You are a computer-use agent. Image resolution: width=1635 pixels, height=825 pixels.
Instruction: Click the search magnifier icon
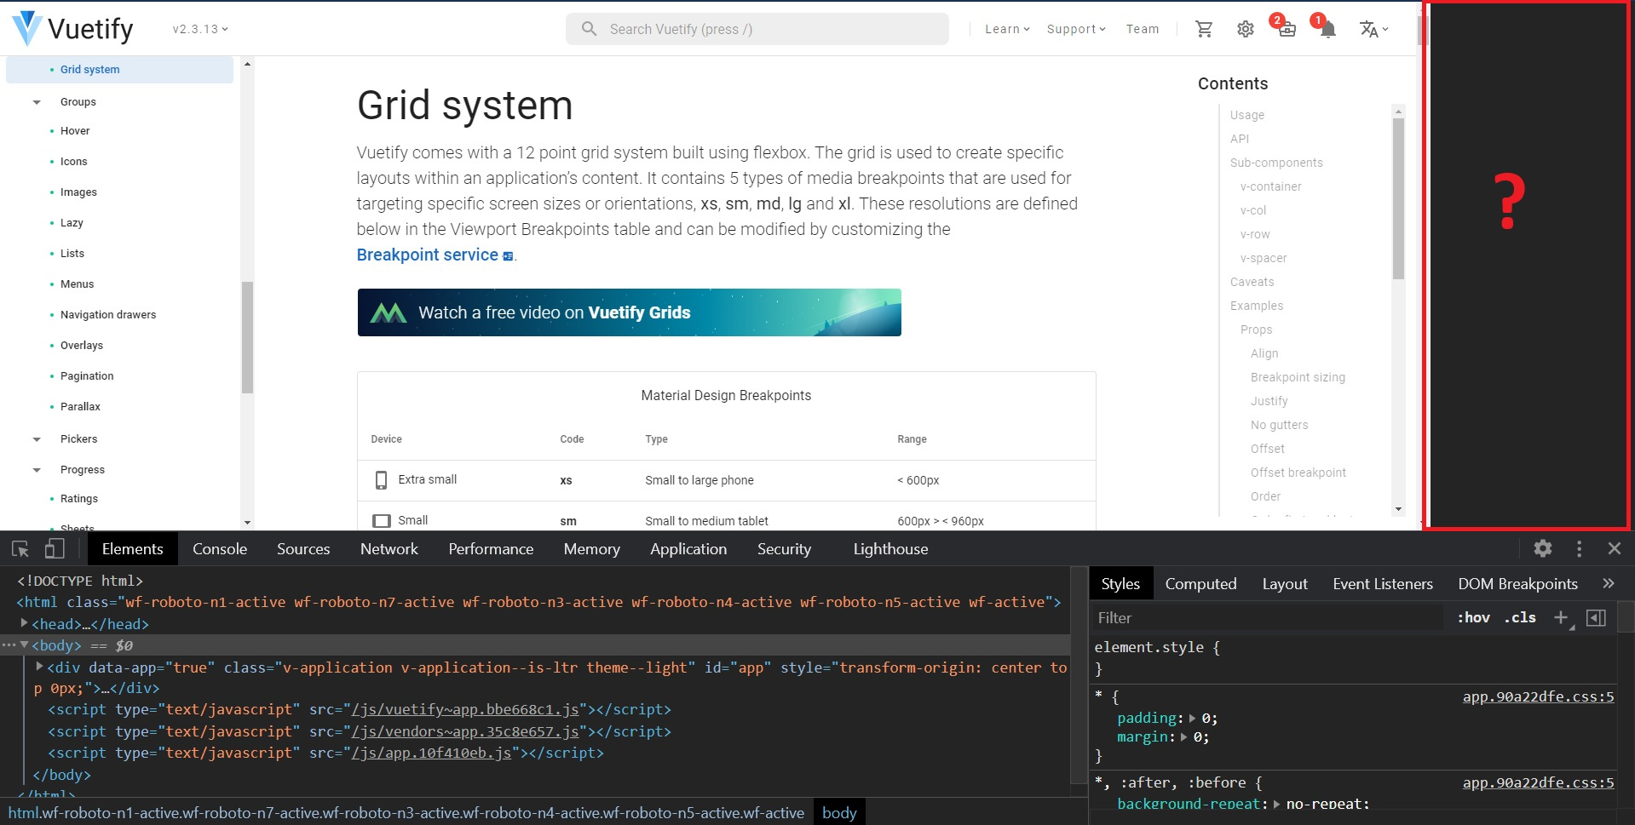click(589, 29)
